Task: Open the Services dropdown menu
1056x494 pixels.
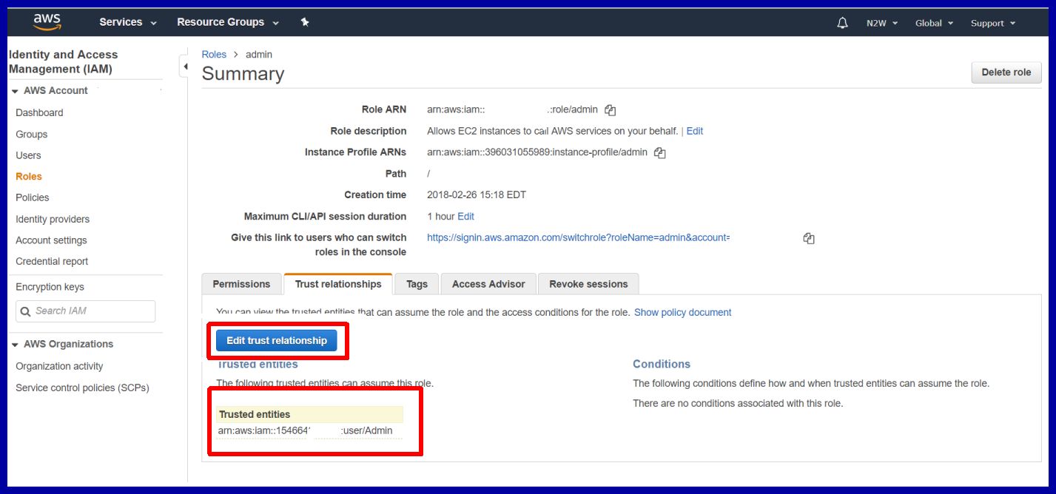Action: 128,22
